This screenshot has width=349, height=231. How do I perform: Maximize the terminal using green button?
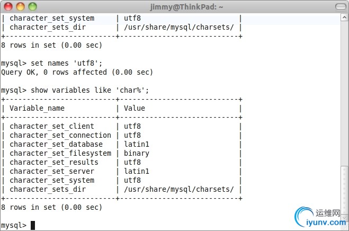point(32,7)
